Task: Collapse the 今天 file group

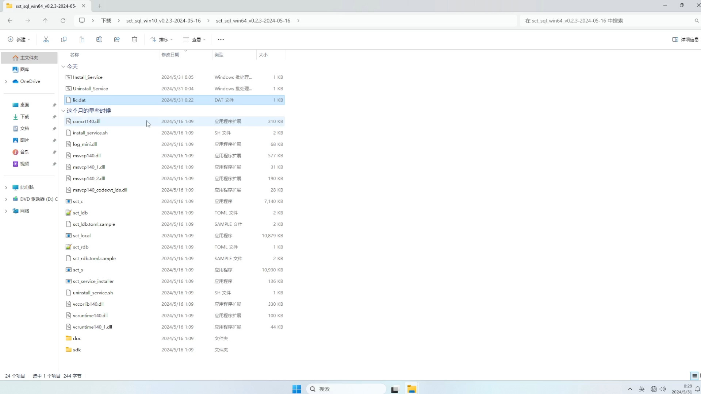Action: 63,66
